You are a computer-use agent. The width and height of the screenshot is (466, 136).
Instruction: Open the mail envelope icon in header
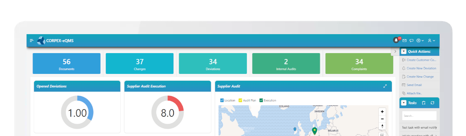point(405,41)
